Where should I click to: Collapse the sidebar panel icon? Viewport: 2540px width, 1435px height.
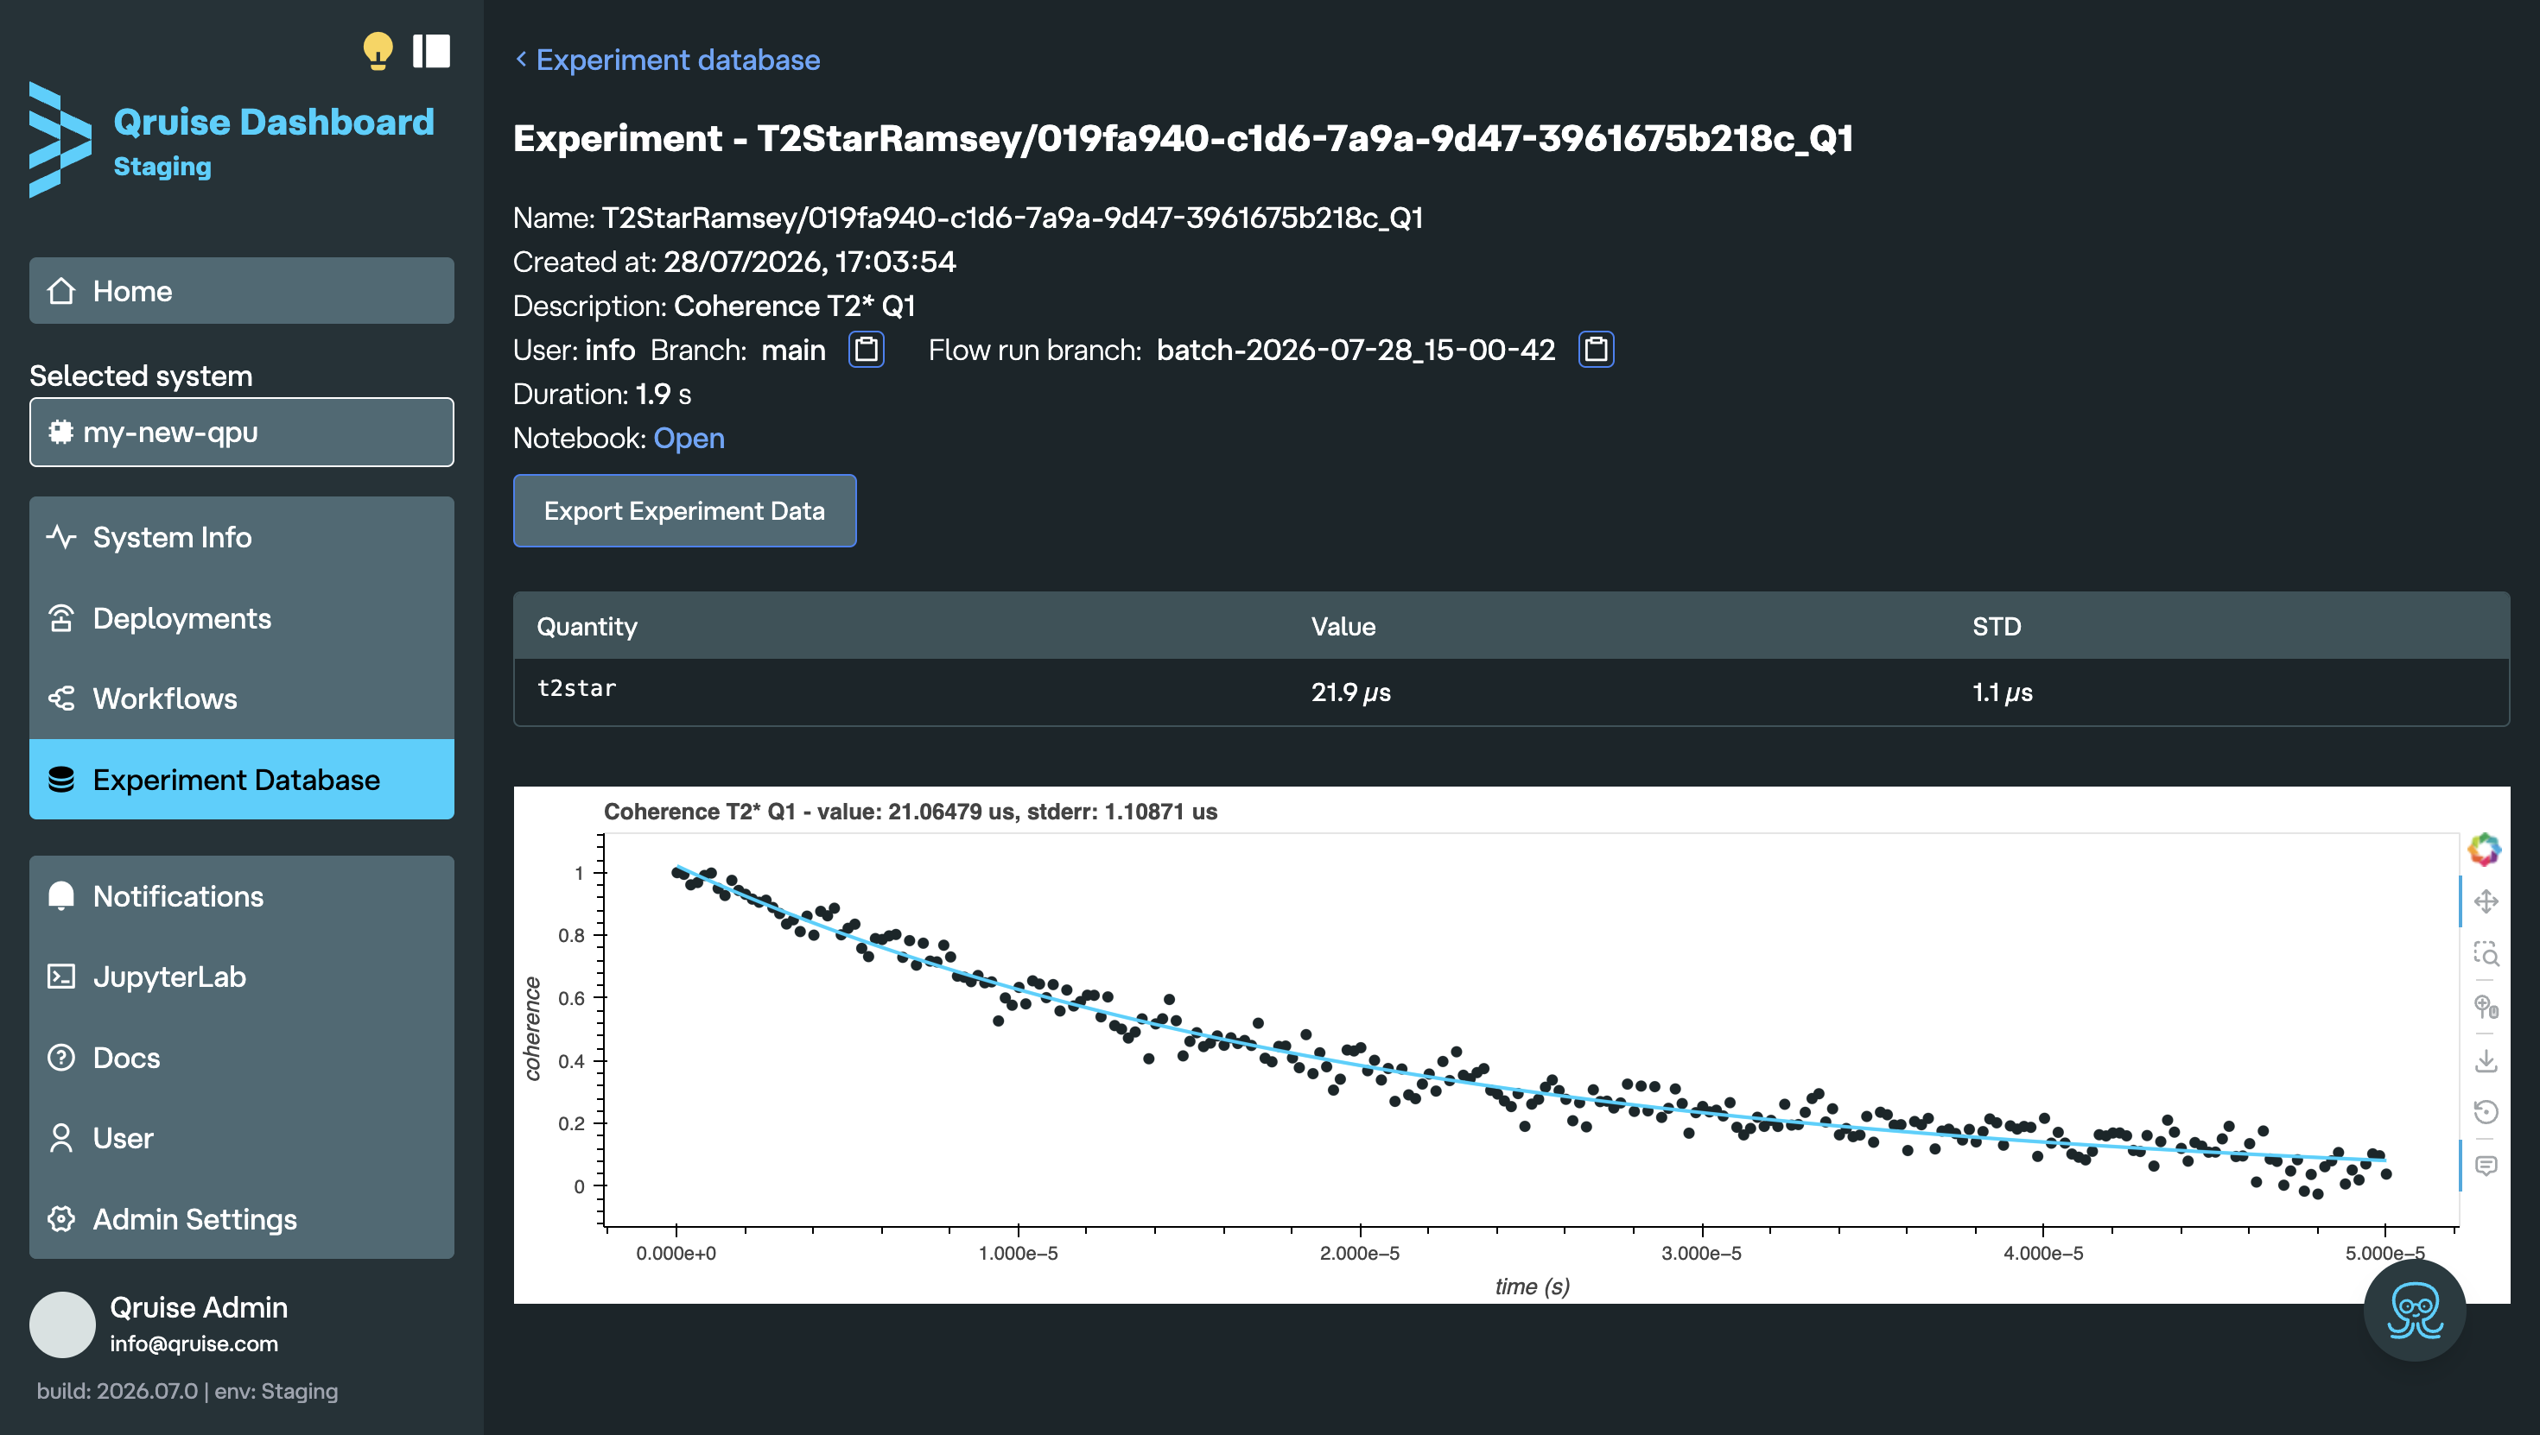click(x=431, y=51)
